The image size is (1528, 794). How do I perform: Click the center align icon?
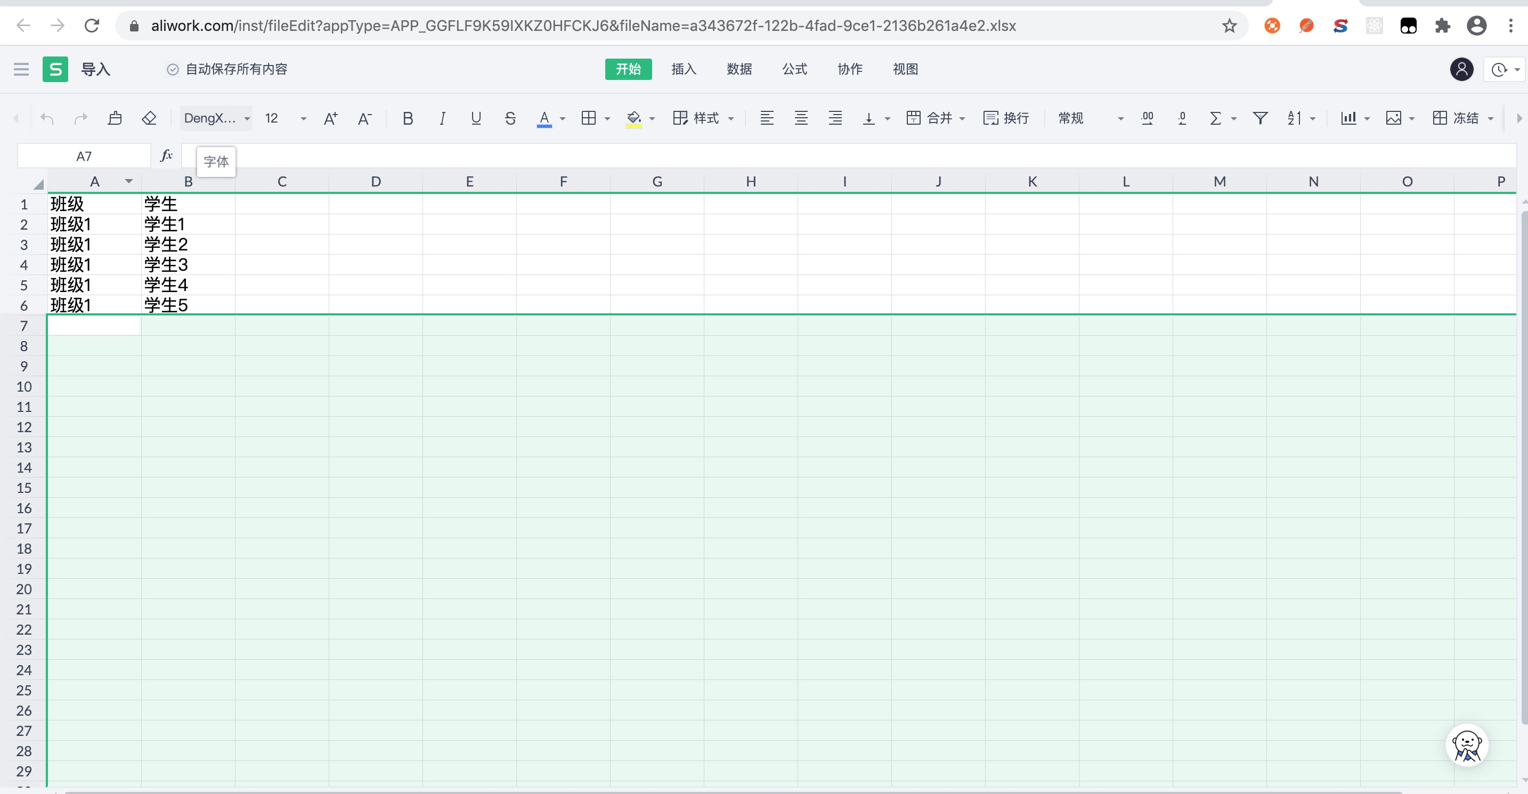801,118
